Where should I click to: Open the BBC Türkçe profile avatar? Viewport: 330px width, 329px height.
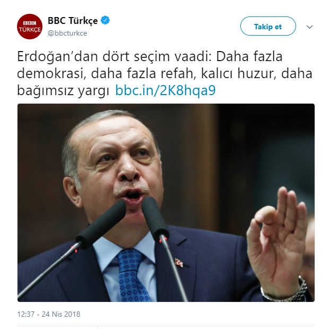click(30, 27)
